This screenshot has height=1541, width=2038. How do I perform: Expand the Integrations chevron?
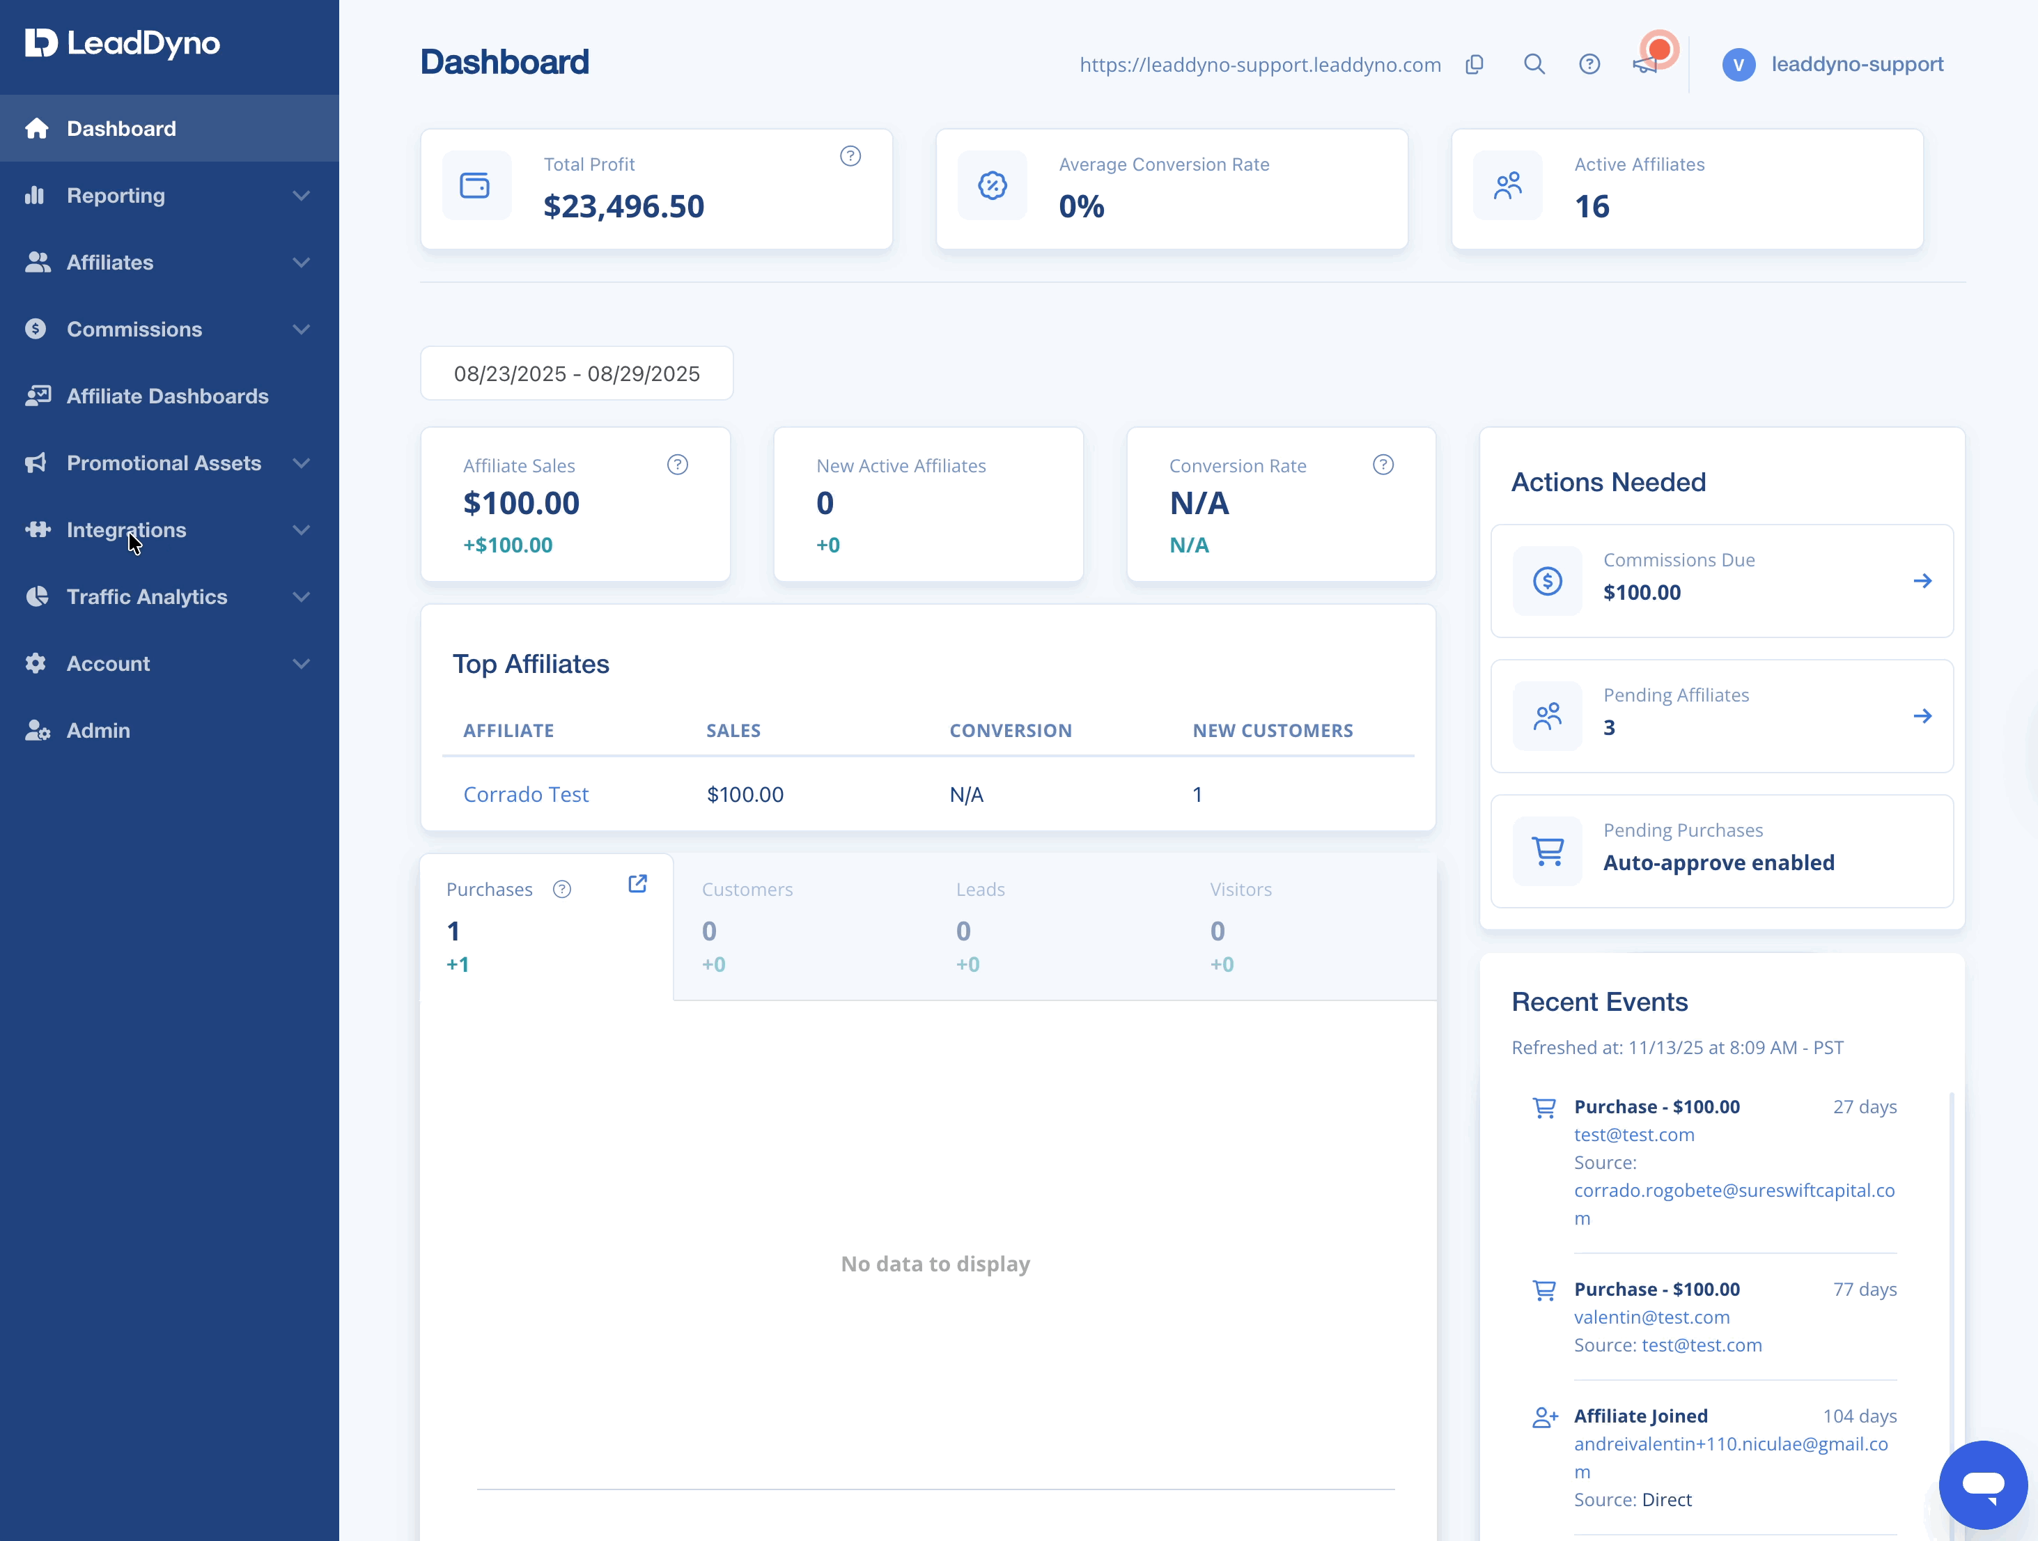(x=302, y=530)
